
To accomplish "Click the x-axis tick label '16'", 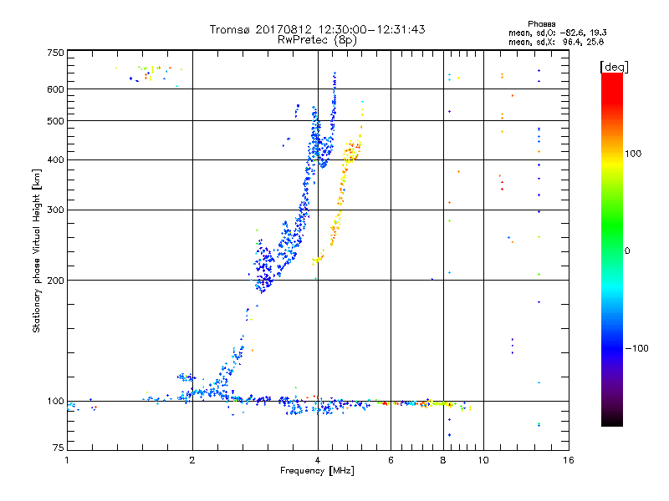I will (x=569, y=460).
